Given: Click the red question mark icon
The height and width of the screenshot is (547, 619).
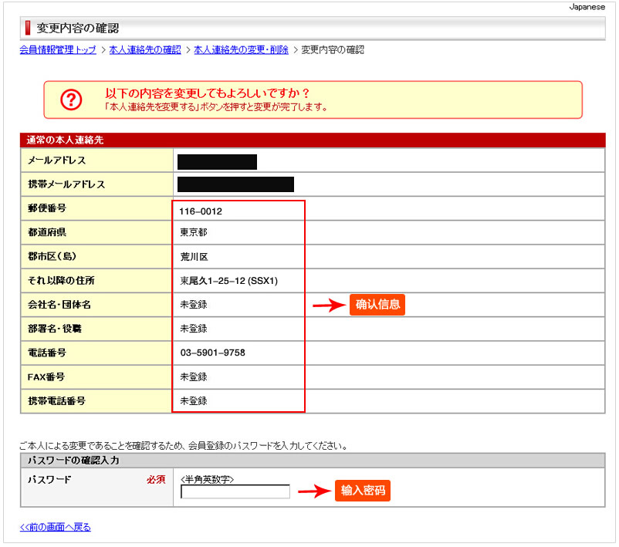Looking at the screenshot, I should 71,100.
